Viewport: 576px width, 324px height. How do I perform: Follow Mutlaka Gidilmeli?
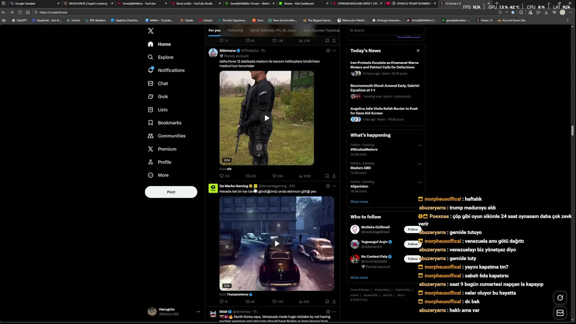[413, 229]
